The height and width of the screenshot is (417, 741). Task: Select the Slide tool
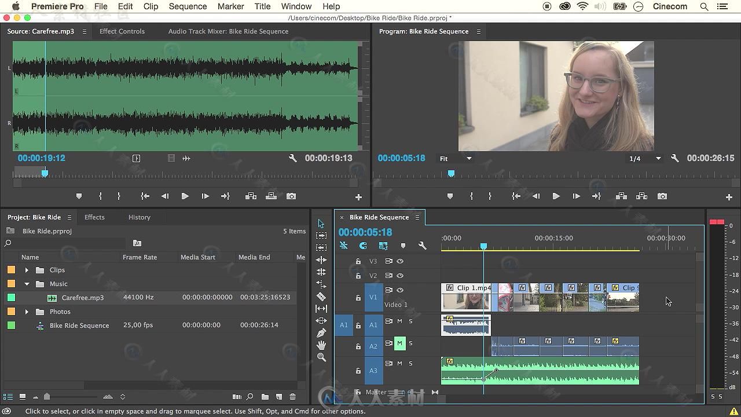tap(321, 321)
